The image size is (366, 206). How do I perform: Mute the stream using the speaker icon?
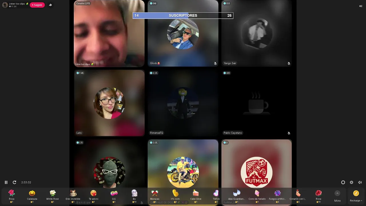click(360, 182)
